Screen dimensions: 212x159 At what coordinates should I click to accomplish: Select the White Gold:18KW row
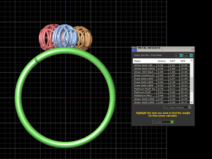pos(161,68)
